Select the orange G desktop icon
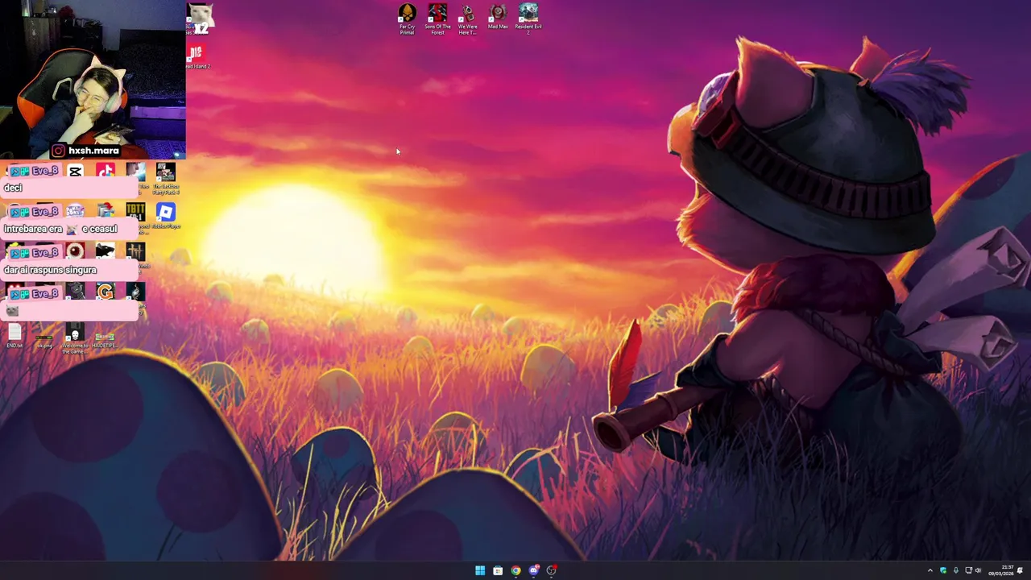1031x580 pixels. click(x=106, y=292)
